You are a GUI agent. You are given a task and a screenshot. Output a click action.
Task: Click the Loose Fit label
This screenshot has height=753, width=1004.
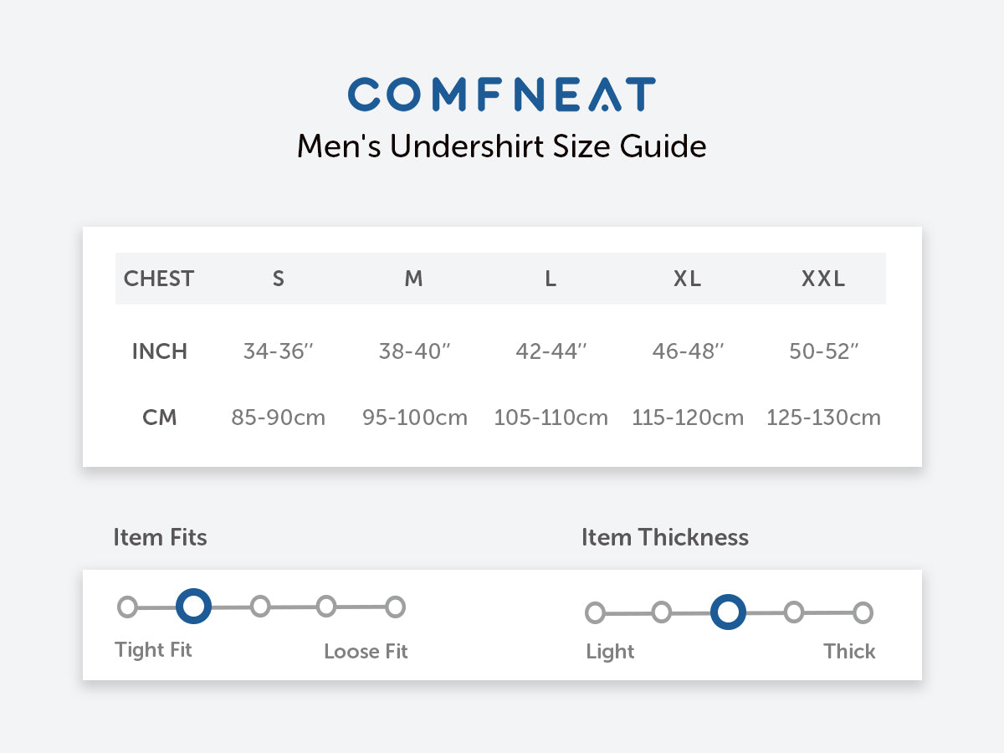[366, 651]
